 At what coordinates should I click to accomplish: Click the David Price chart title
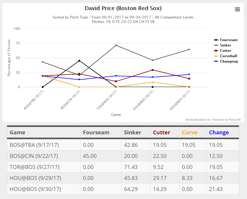coord(123,9)
